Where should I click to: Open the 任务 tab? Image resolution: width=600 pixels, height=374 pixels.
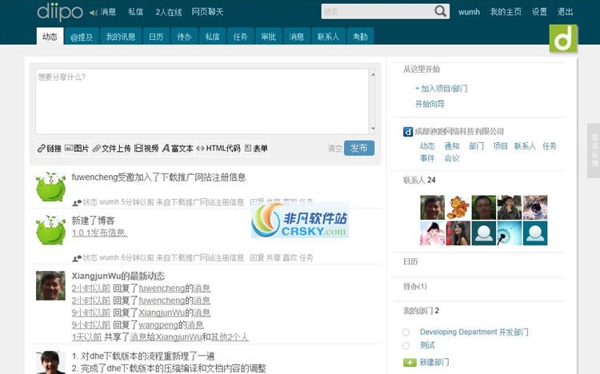click(240, 37)
